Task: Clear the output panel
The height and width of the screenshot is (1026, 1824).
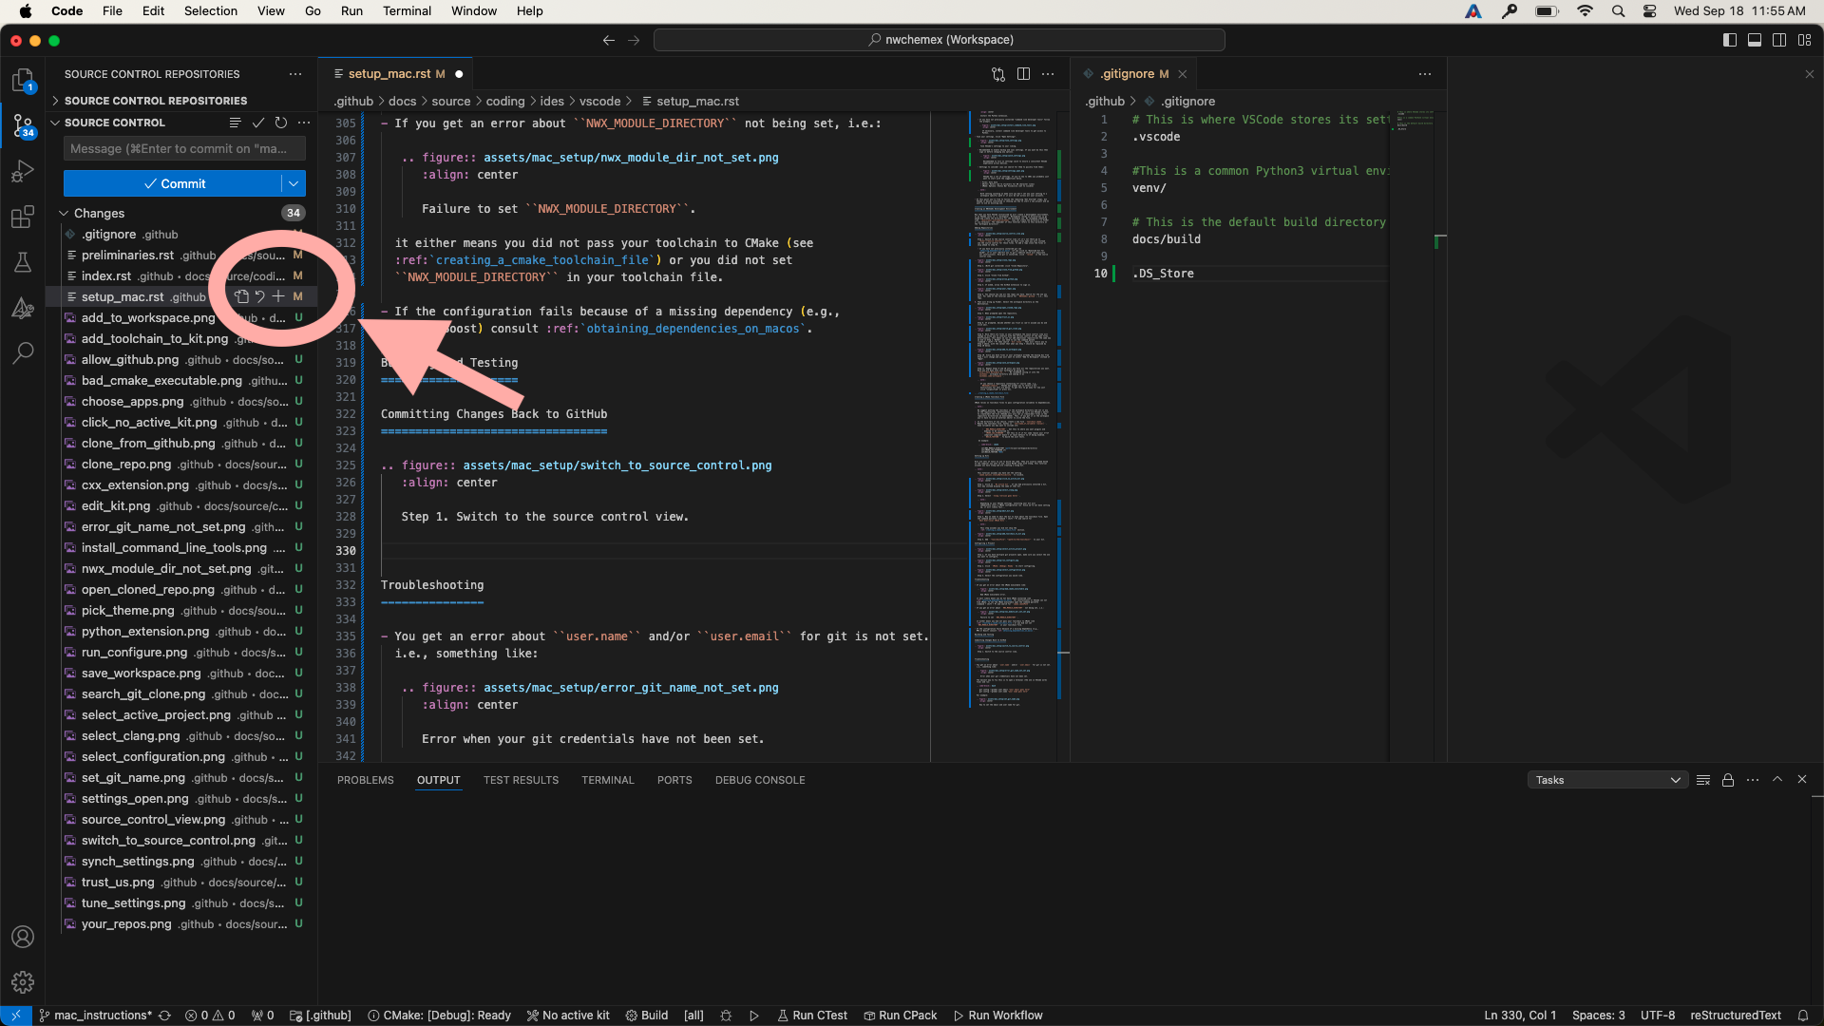Action: tap(1703, 780)
